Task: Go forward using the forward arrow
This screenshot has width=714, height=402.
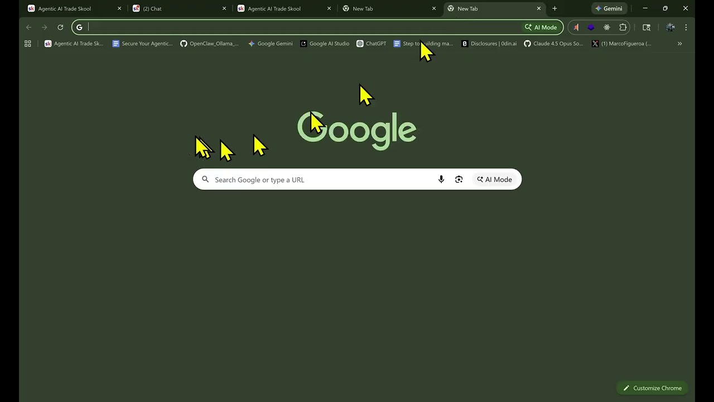Action: point(45,27)
